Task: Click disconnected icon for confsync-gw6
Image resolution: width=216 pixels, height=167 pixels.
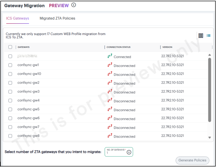Action: click(x=110, y=118)
